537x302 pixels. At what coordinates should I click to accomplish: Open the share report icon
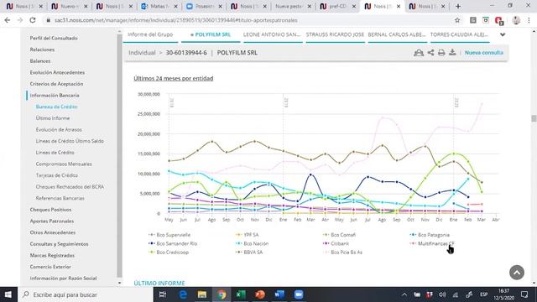[x=430, y=53]
